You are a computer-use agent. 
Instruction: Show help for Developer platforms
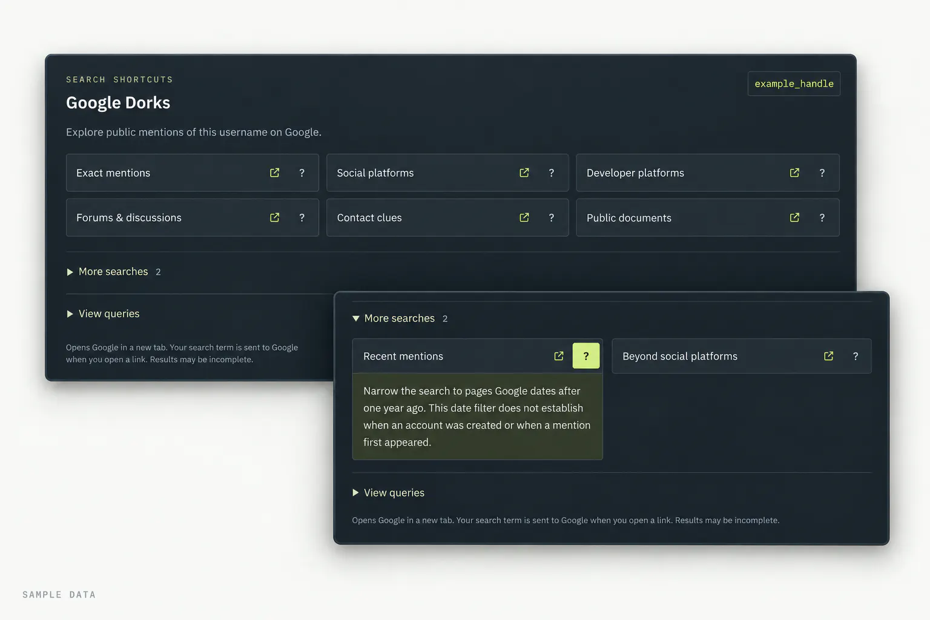(x=822, y=173)
